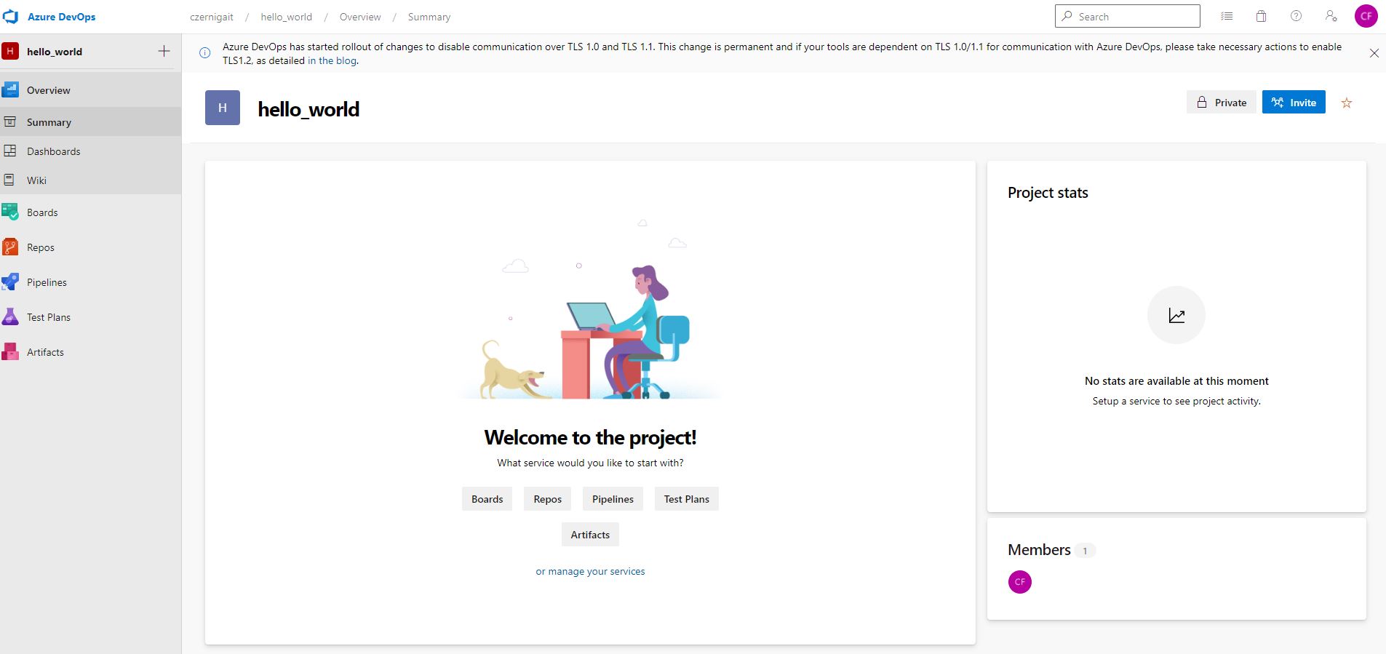
Task: Click the Overview breadcrumb
Action: coord(360,17)
